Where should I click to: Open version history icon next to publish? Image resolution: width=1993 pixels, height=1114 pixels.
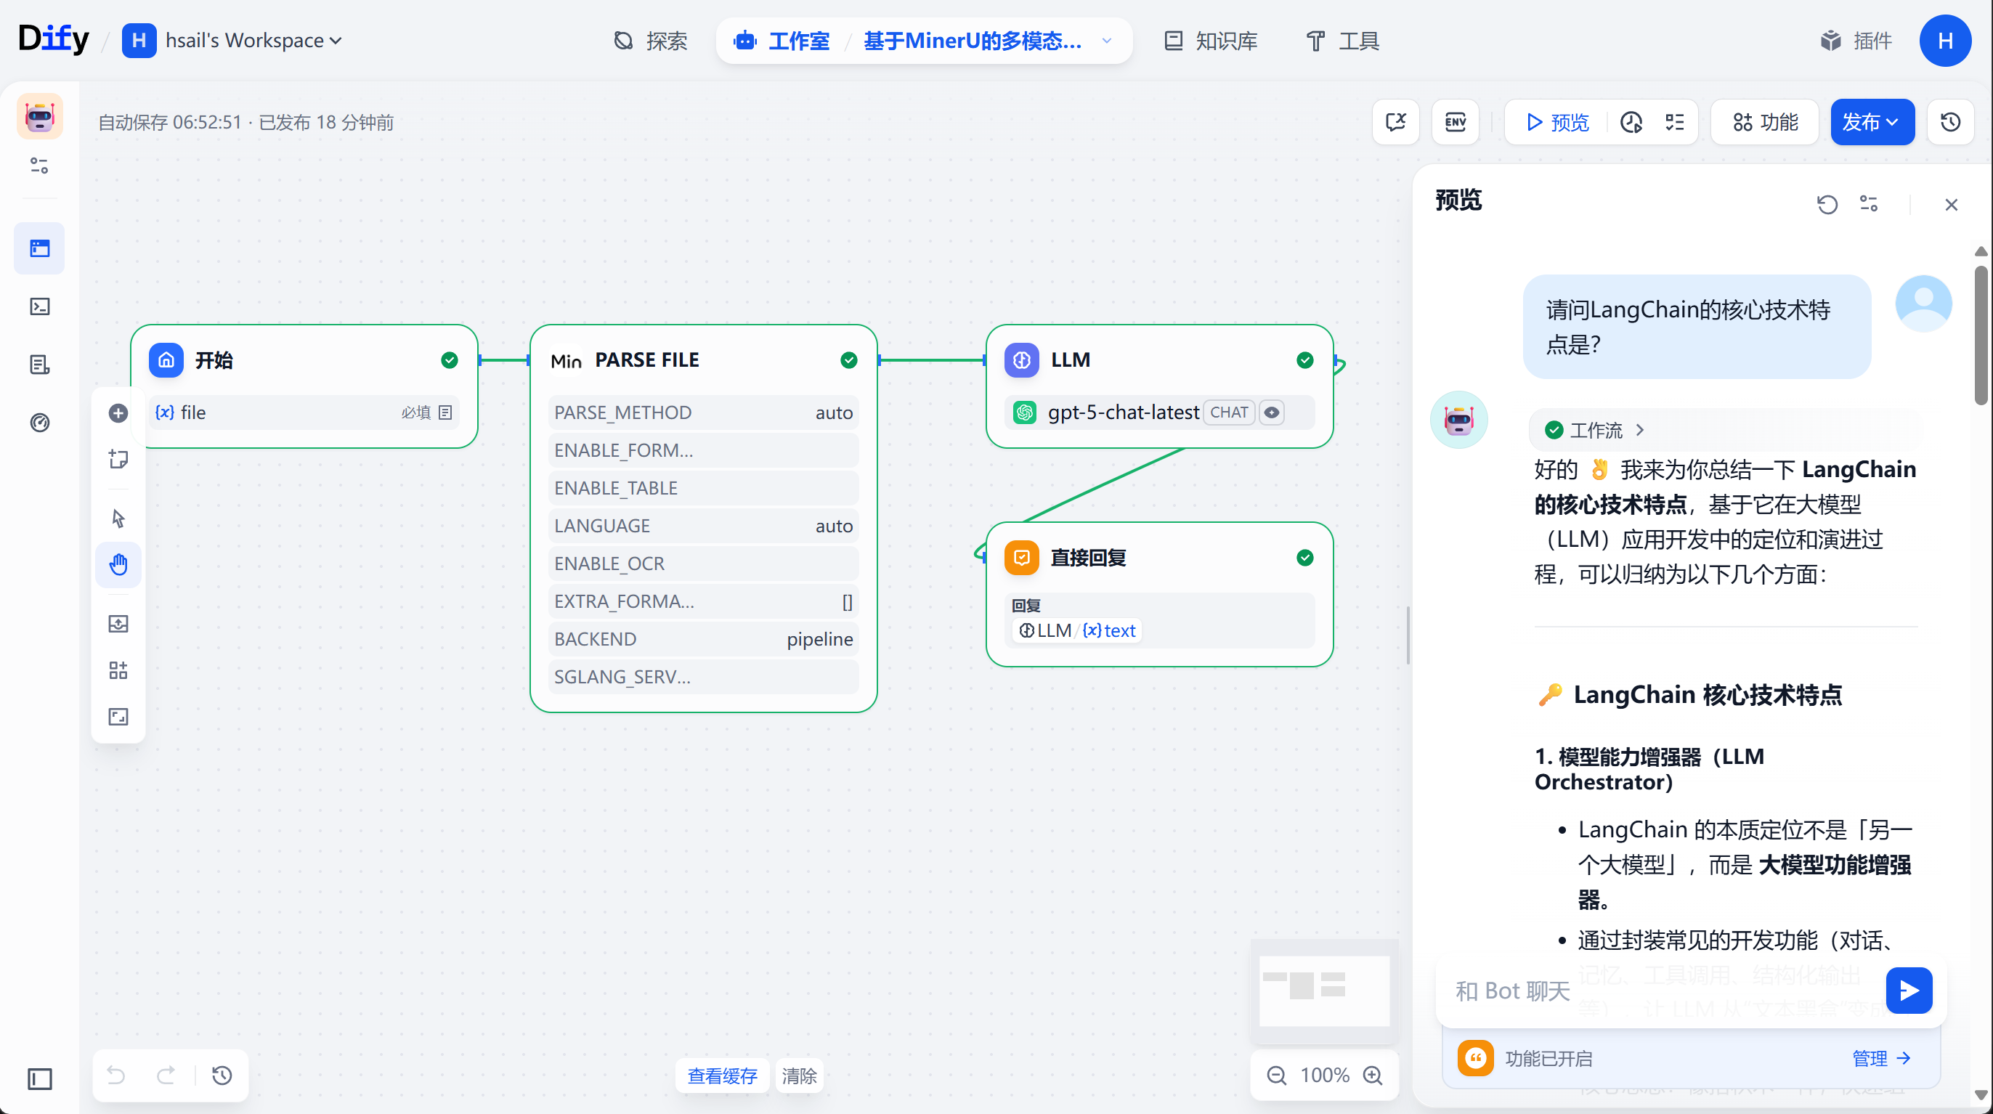pos(1950,122)
